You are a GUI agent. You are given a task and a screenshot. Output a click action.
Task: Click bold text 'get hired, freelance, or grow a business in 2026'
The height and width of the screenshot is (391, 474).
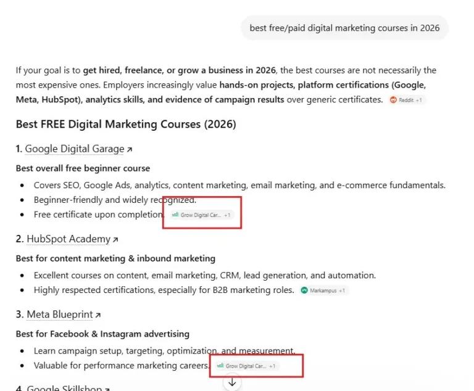pos(179,70)
